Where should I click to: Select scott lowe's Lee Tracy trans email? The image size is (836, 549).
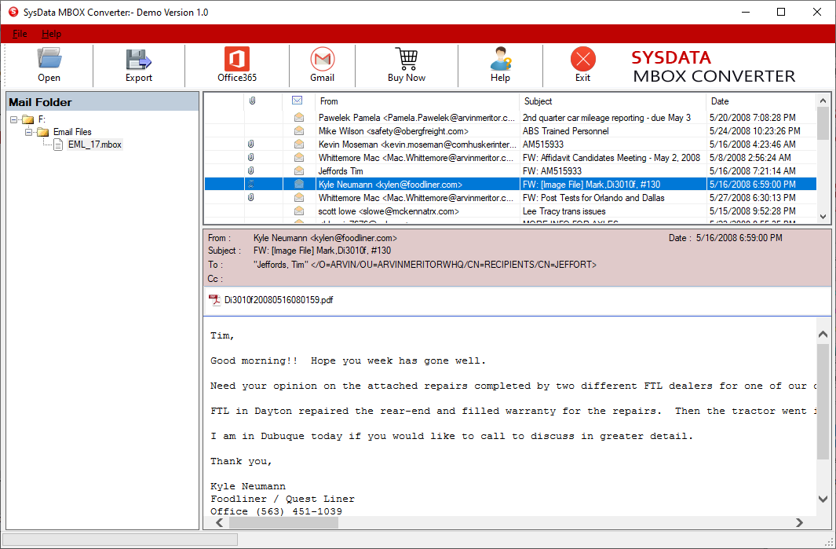point(510,210)
